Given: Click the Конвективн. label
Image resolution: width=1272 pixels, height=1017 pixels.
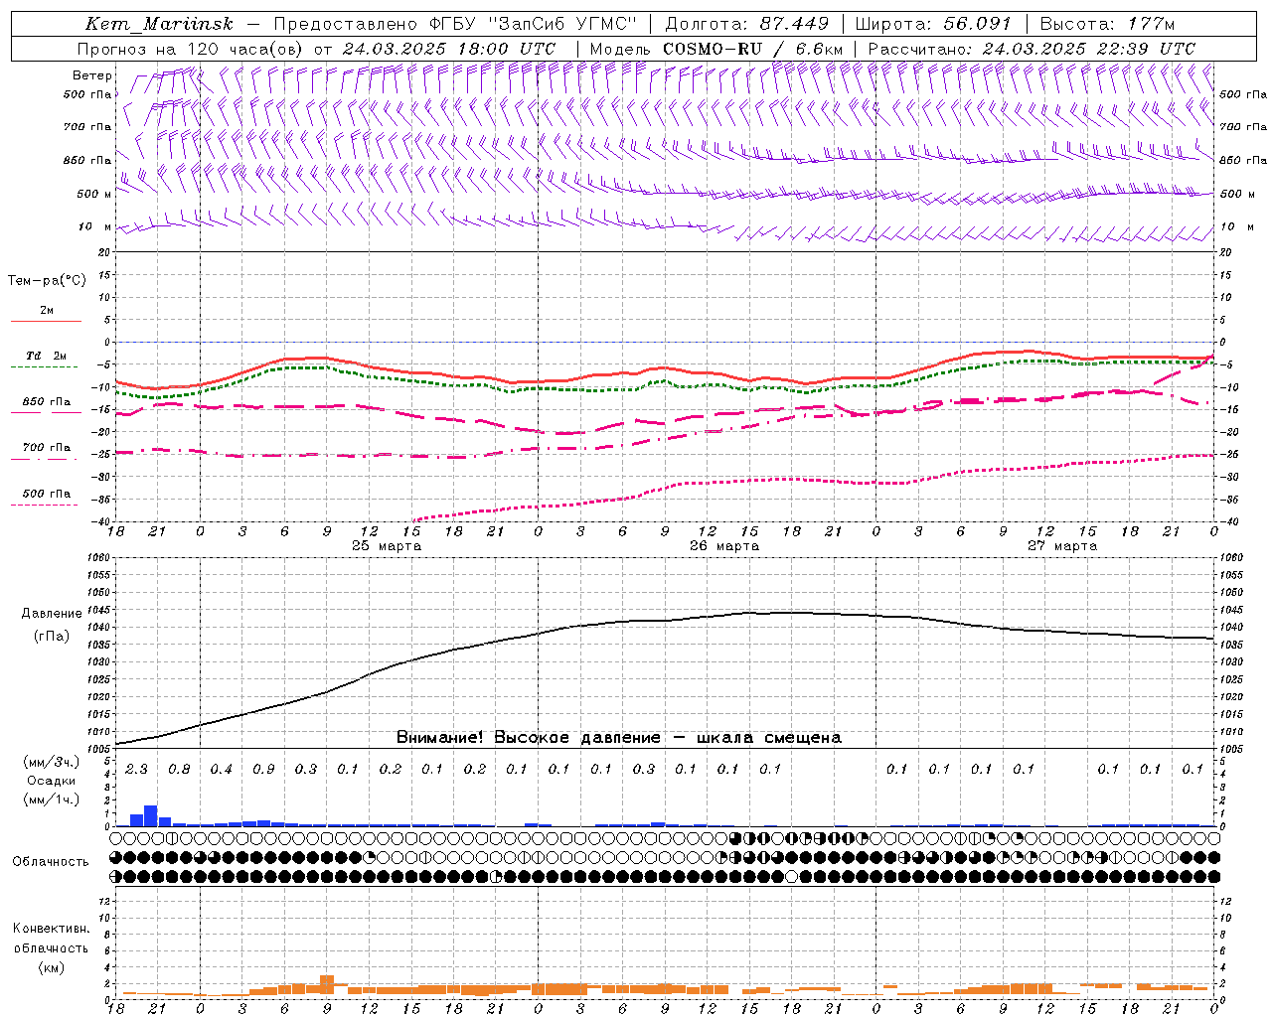Looking at the screenshot, I should [x=51, y=929].
